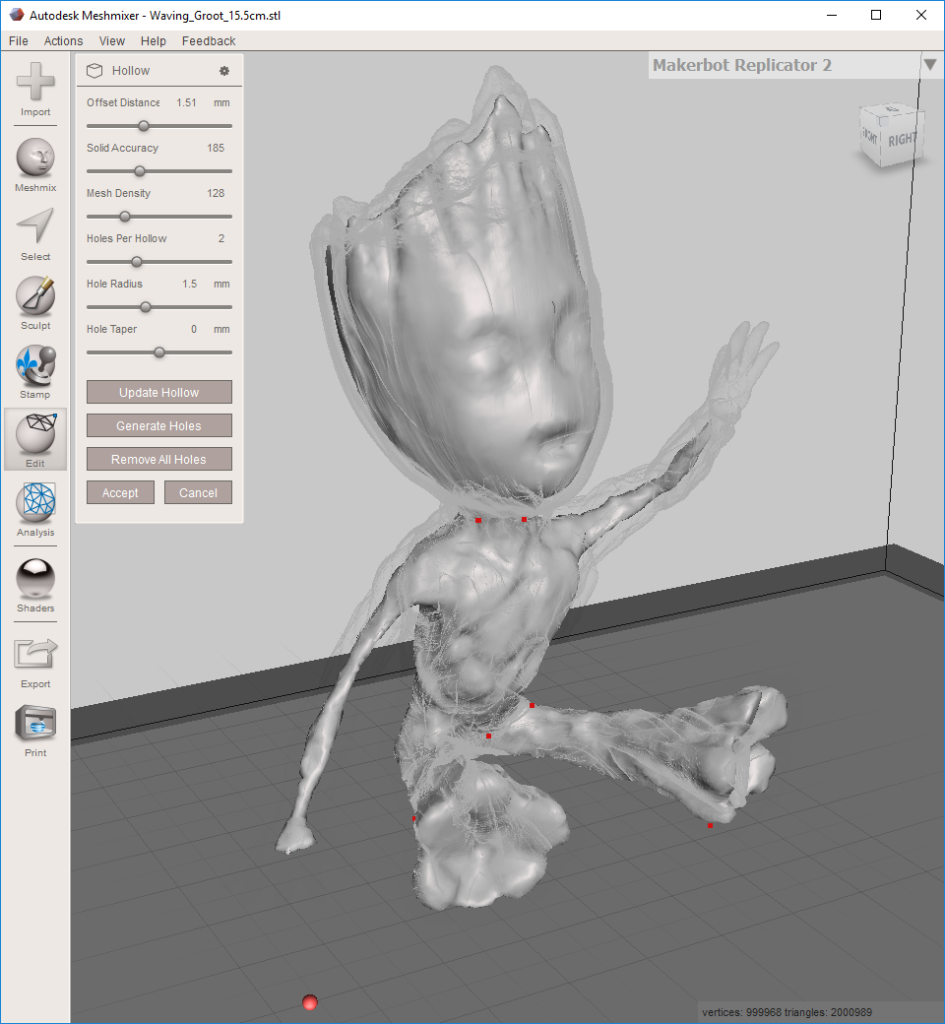Viewport: 945px width, 1024px height.
Task: Open Hollow panel gear settings
Action: [x=224, y=71]
